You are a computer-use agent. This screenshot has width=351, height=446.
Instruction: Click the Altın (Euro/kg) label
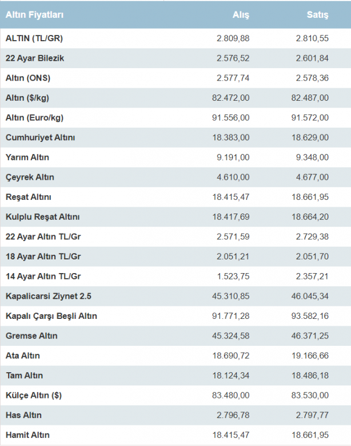pos(35,118)
